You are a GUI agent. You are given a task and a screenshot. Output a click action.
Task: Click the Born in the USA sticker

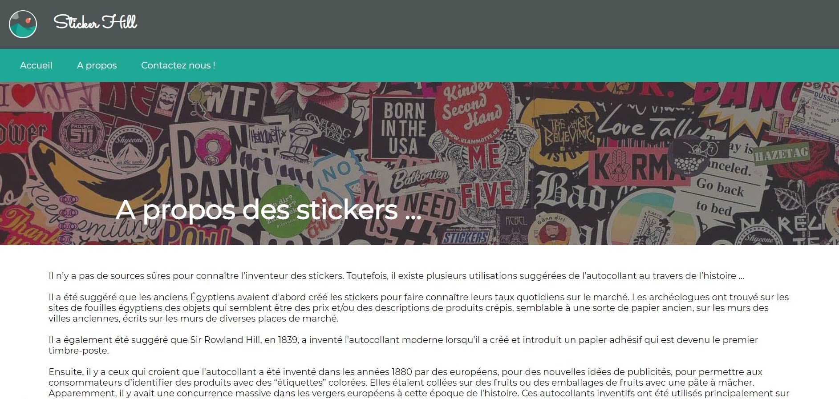403,128
